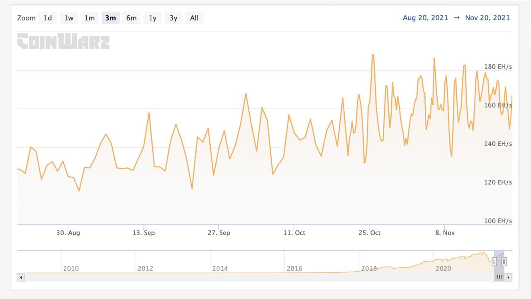Viewport: 531px width, 299px height.
Task: Click the 27. Sep axis label
Action: (219, 233)
